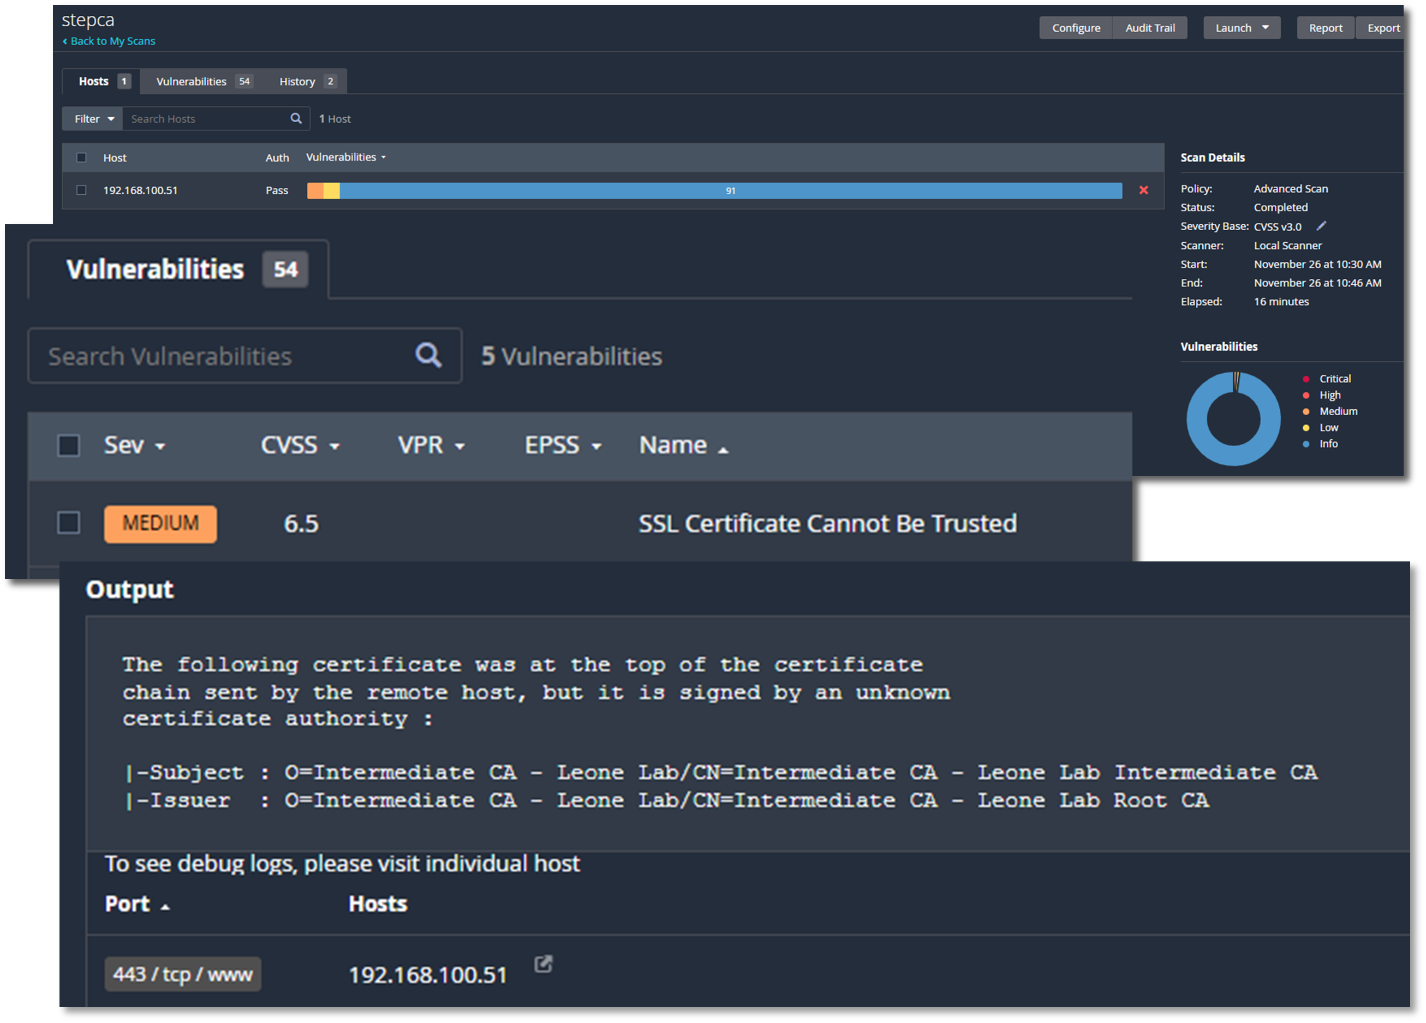This screenshot has height=1023, width=1426.
Task: Check the 192.168.100.51 host row checkbox
Action: [81, 190]
